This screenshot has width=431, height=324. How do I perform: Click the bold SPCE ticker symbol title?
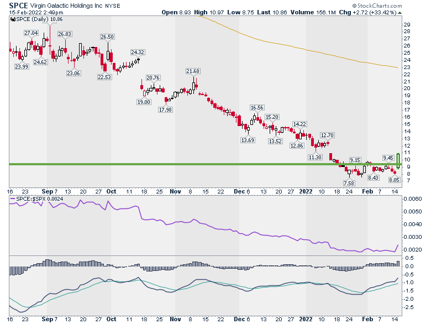coord(19,6)
